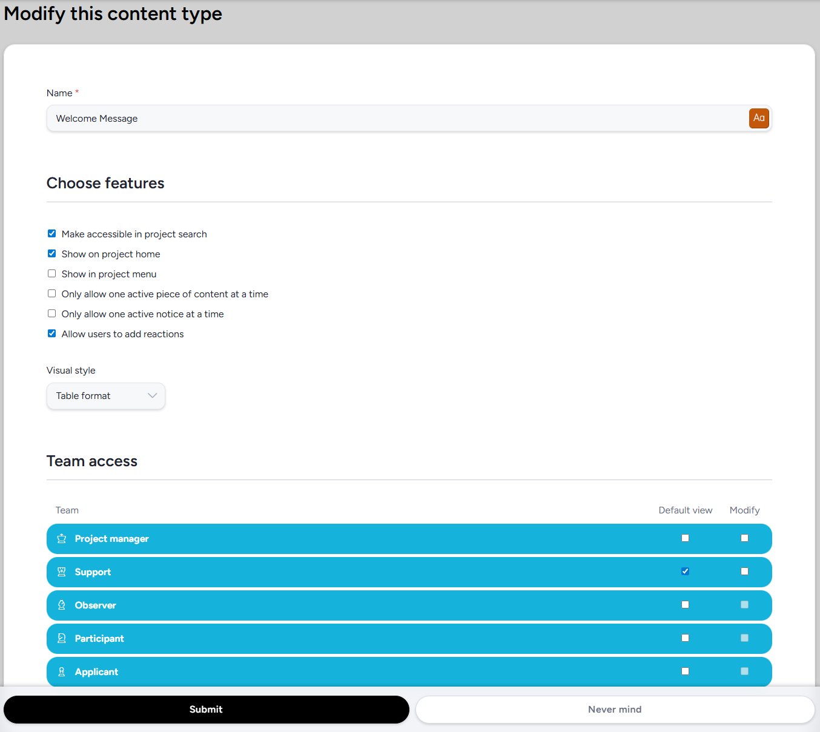Enable Show in project menu
The width and height of the screenshot is (820, 732).
pos(52,274)
